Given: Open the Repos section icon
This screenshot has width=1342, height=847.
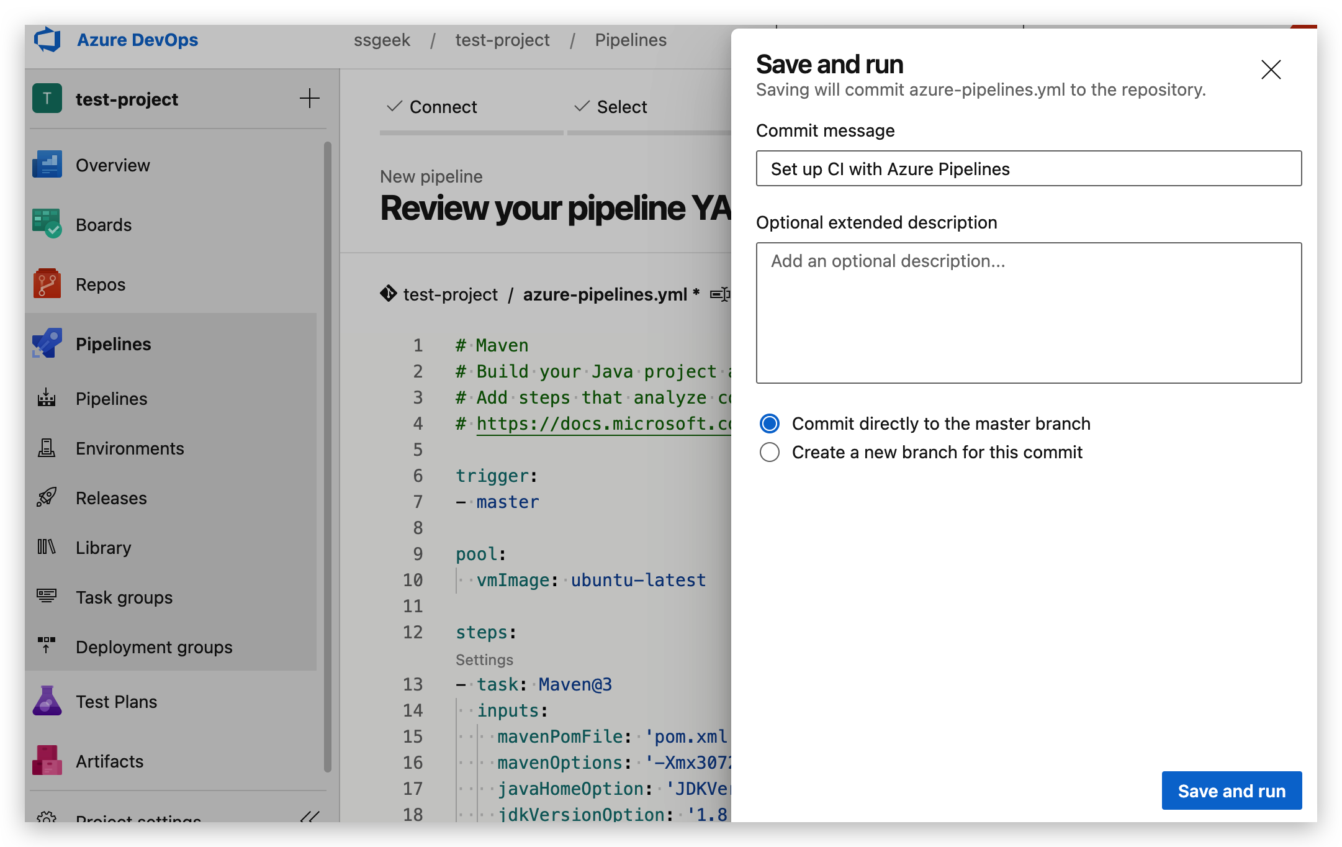Looking at the screenshot, I should point(47,284).
